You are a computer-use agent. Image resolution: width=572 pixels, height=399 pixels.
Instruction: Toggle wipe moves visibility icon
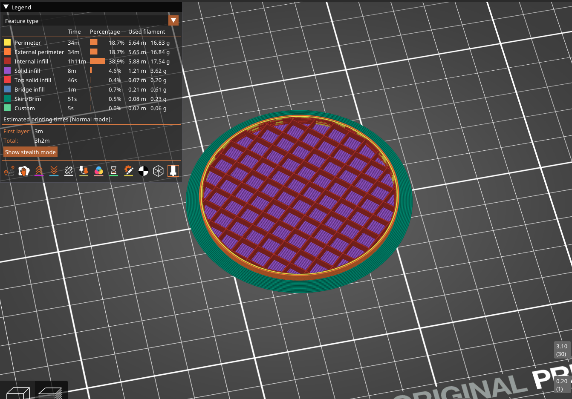click(24, 171)
